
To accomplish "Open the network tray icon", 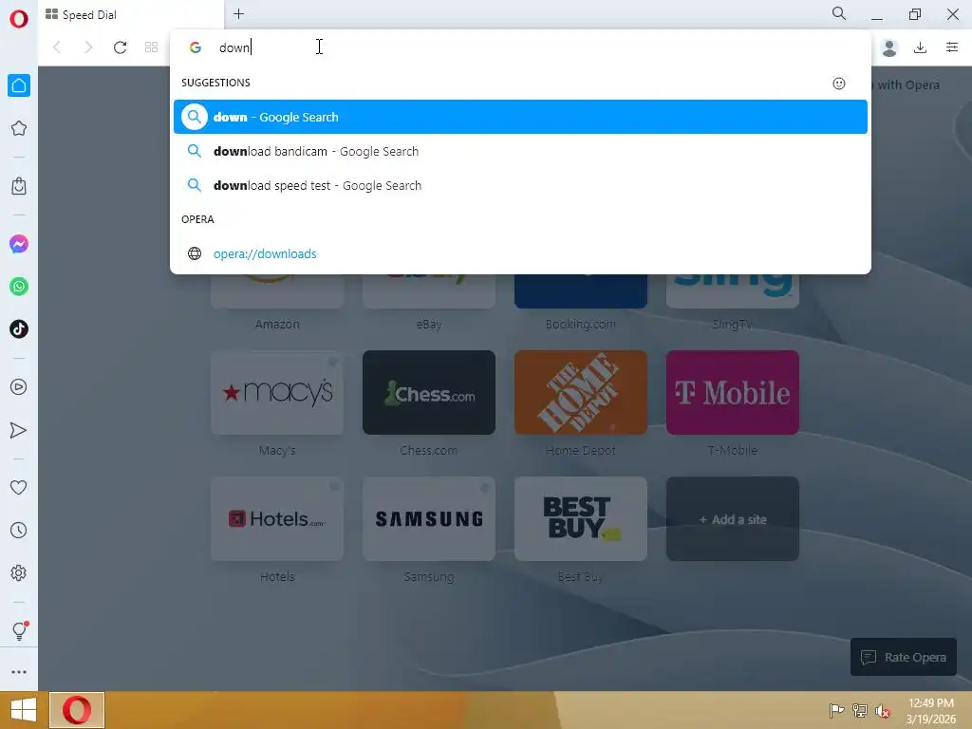I will tap(860, 710).
